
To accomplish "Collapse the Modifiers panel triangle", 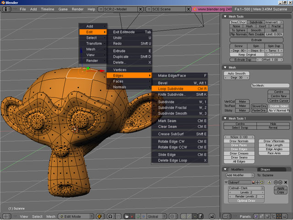I will coord(225,170).
